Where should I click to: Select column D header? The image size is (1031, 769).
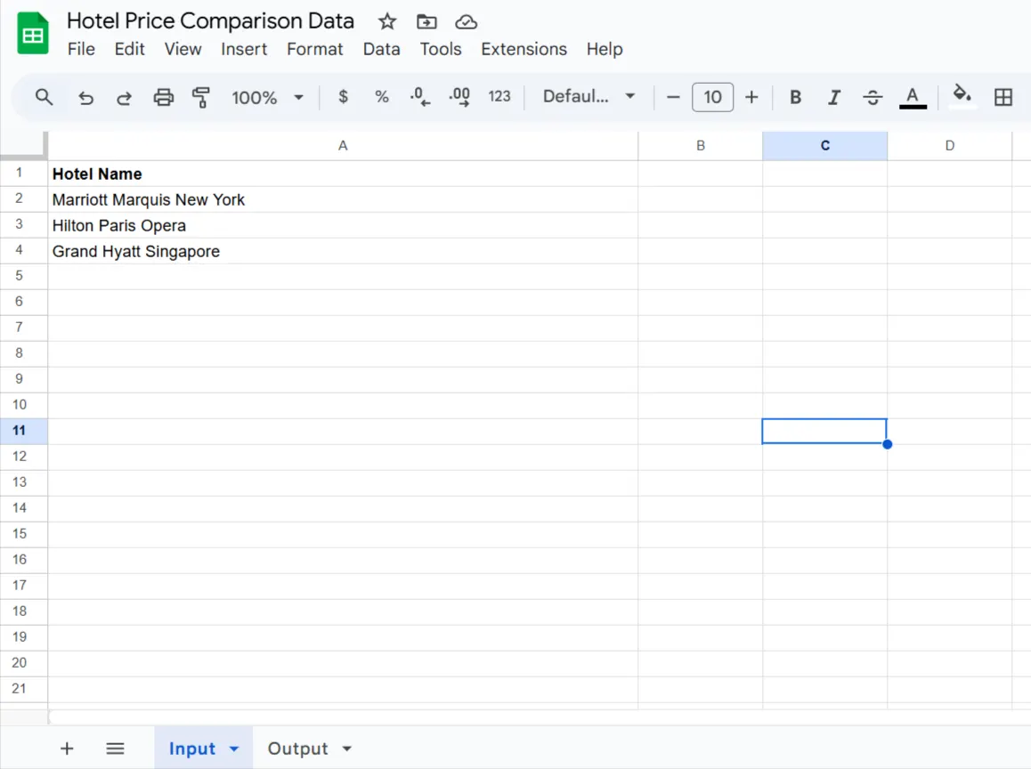tap(949, 146)
